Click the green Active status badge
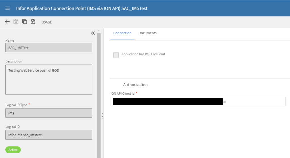The image size is (290, 158). pyautogui.click(x=13, y=150)
